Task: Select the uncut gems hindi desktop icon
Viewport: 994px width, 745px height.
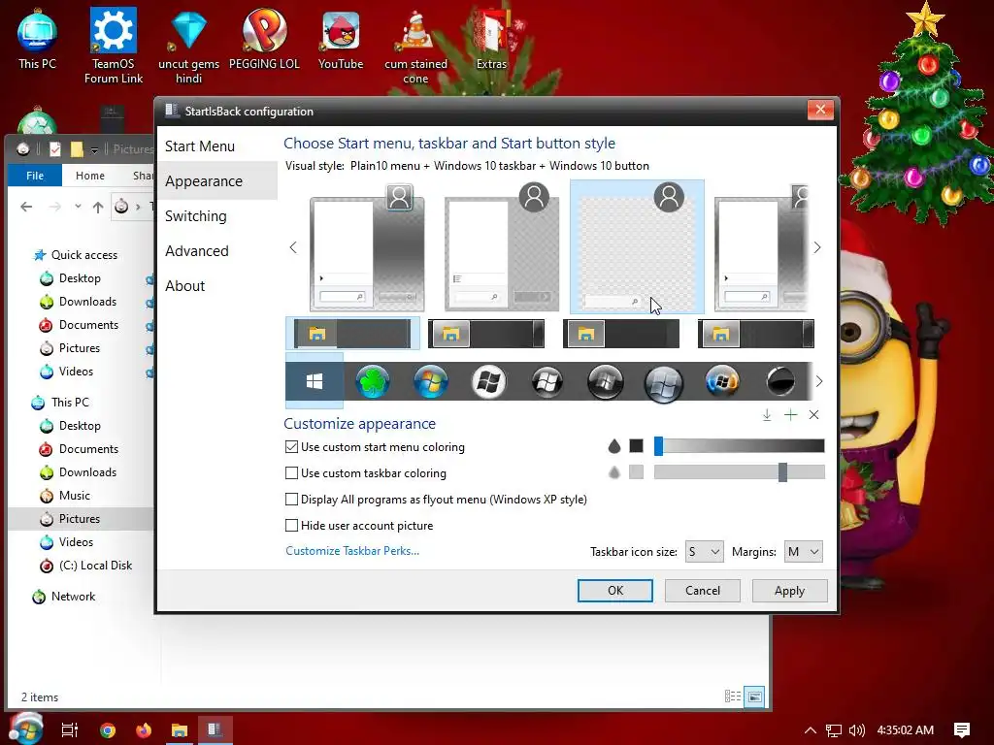Action: 189,46
